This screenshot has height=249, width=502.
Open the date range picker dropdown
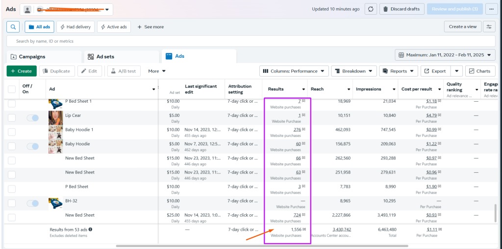click(x=445, y=55)
